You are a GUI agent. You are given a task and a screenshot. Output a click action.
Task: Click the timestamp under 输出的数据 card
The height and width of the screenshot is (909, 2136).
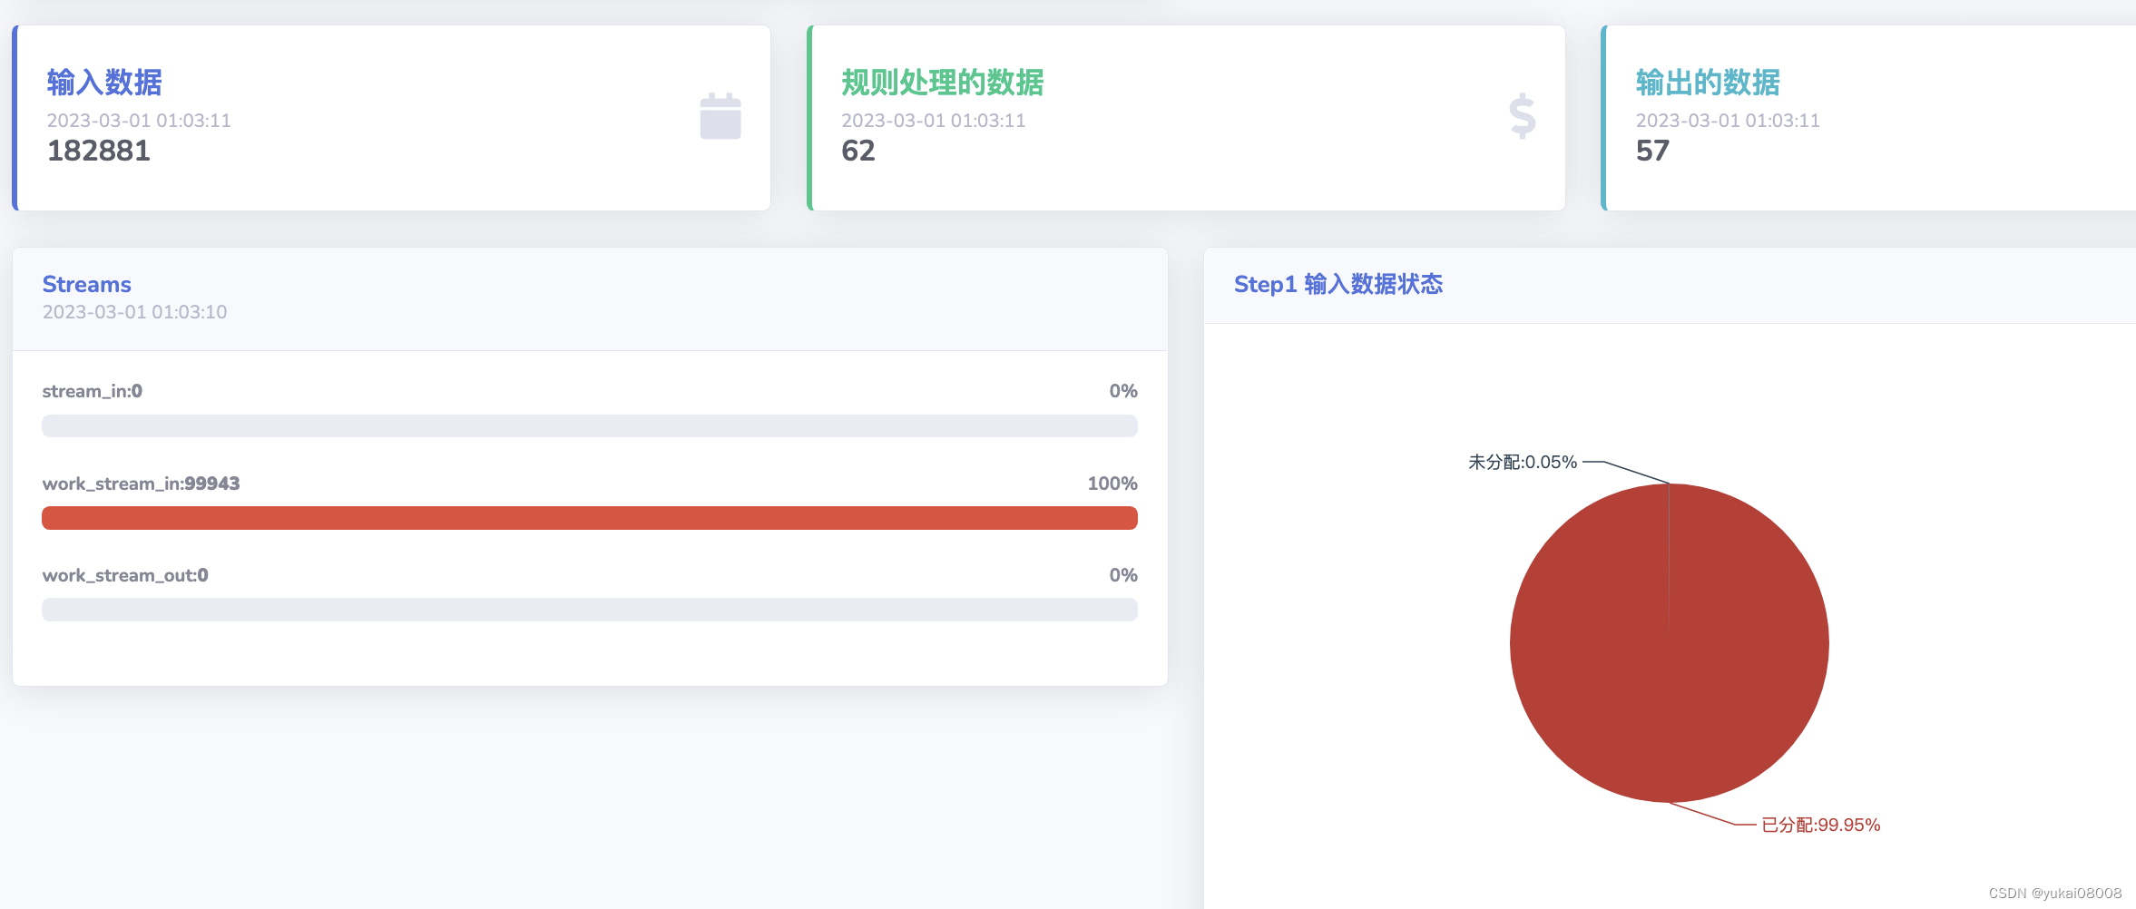[x=1728, y=121]
